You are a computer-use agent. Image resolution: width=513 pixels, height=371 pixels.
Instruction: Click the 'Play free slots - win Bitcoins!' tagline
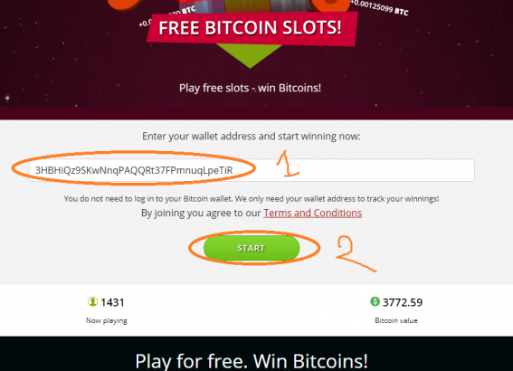point(250,88)
